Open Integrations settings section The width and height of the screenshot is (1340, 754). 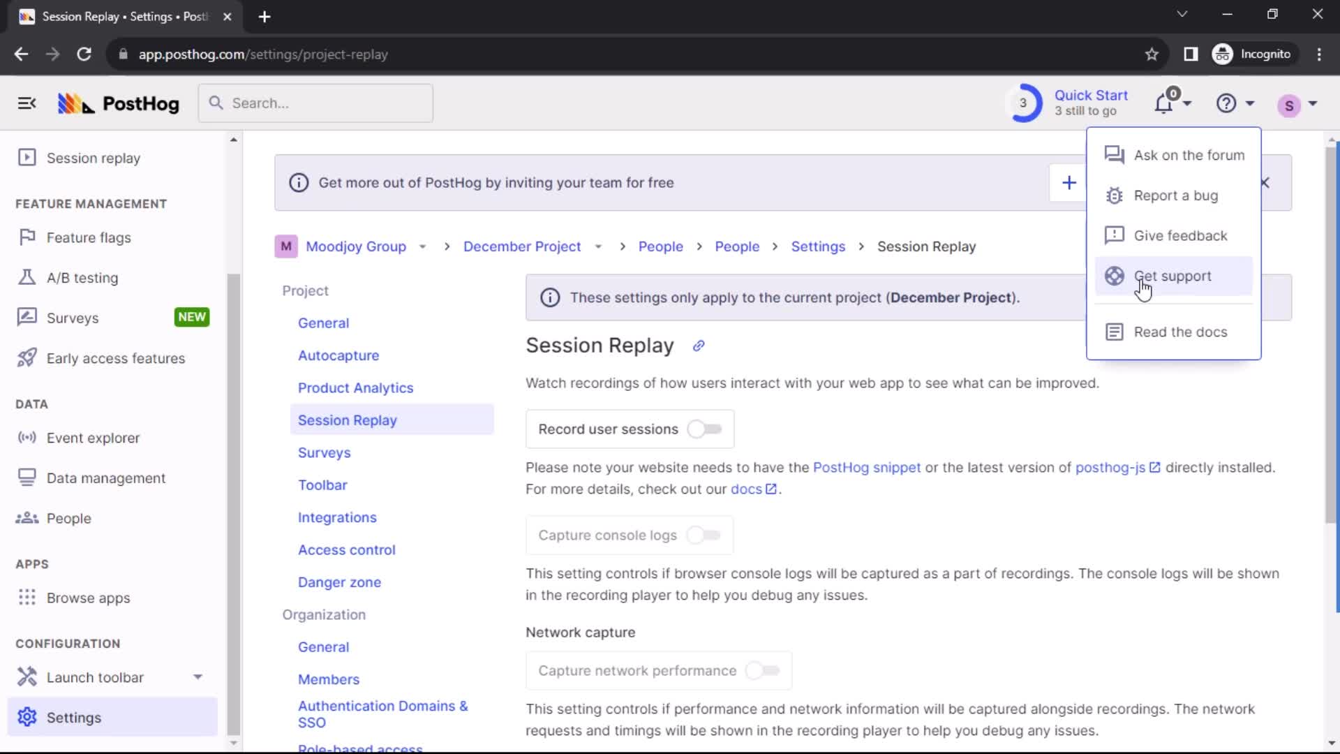337,517
